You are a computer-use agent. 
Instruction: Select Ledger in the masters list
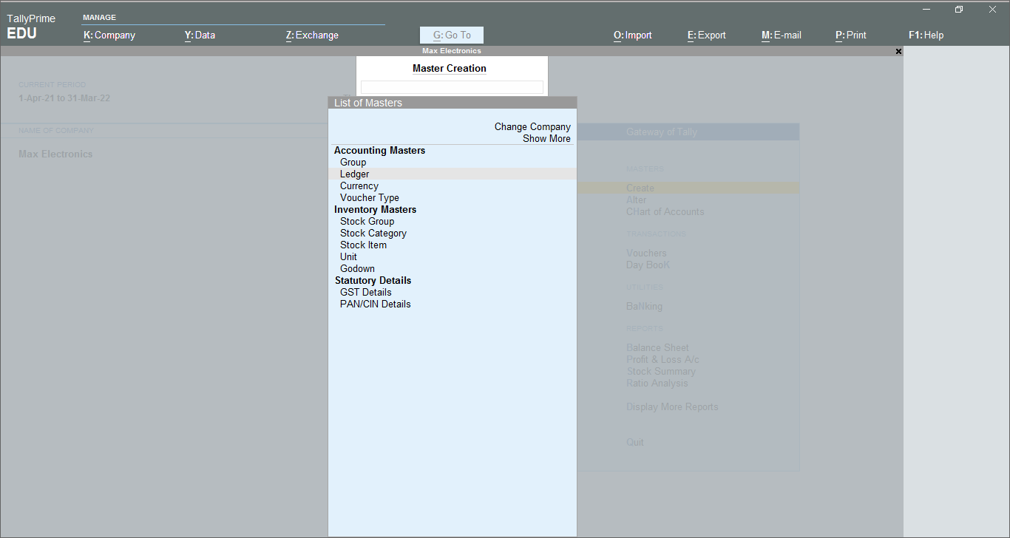(x=452, y=174)
